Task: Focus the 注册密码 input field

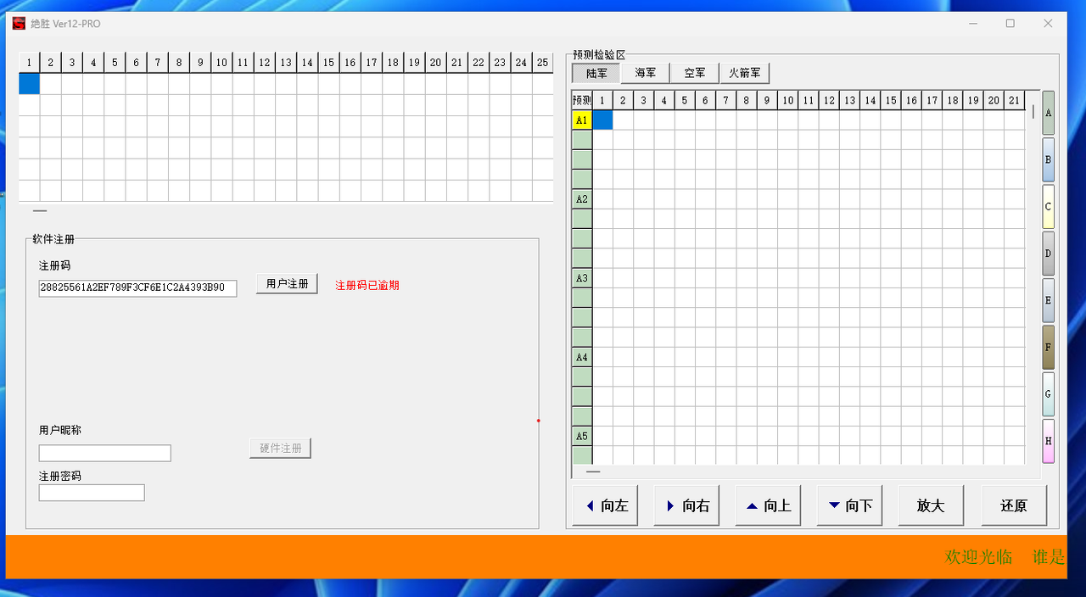Action: [x=92, y=493]
